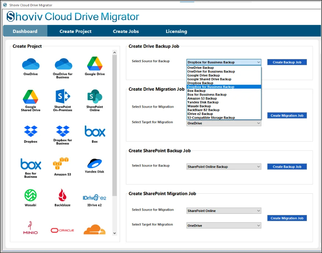Open OneDrive for Business project
The image size is (322, 253).
[63, 64]
